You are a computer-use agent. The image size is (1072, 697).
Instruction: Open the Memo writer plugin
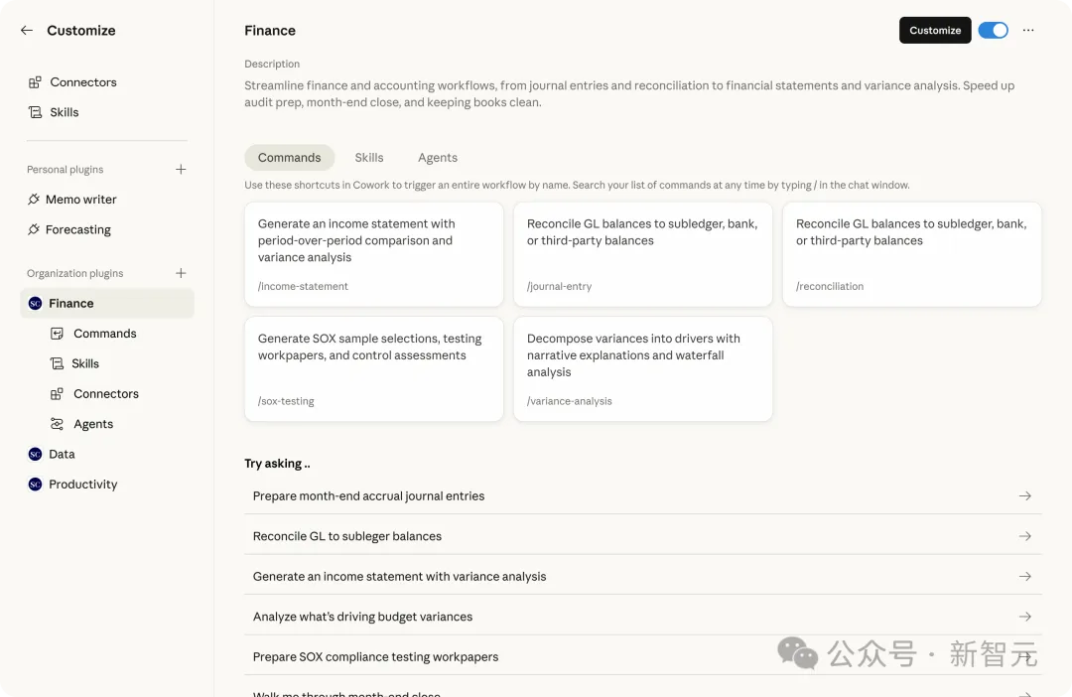[80, 200]
